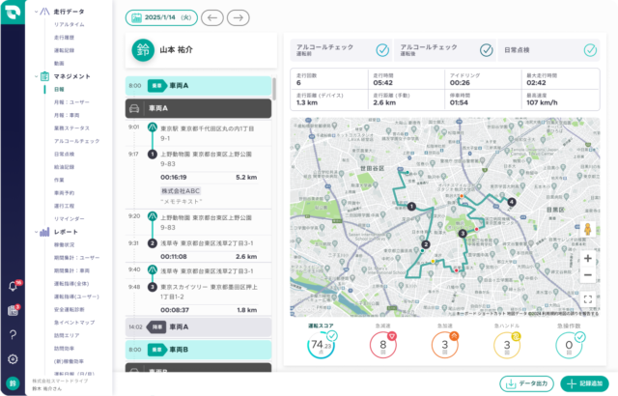Image resolution: width=618 pixels, height=396 pixels.
Task: Click the SmartDrive logo at top left
Action: pyautogui.click(x=13, y=12)
